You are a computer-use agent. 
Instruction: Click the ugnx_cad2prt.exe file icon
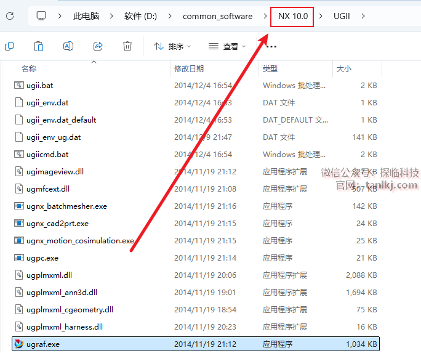tap(19, 224)
